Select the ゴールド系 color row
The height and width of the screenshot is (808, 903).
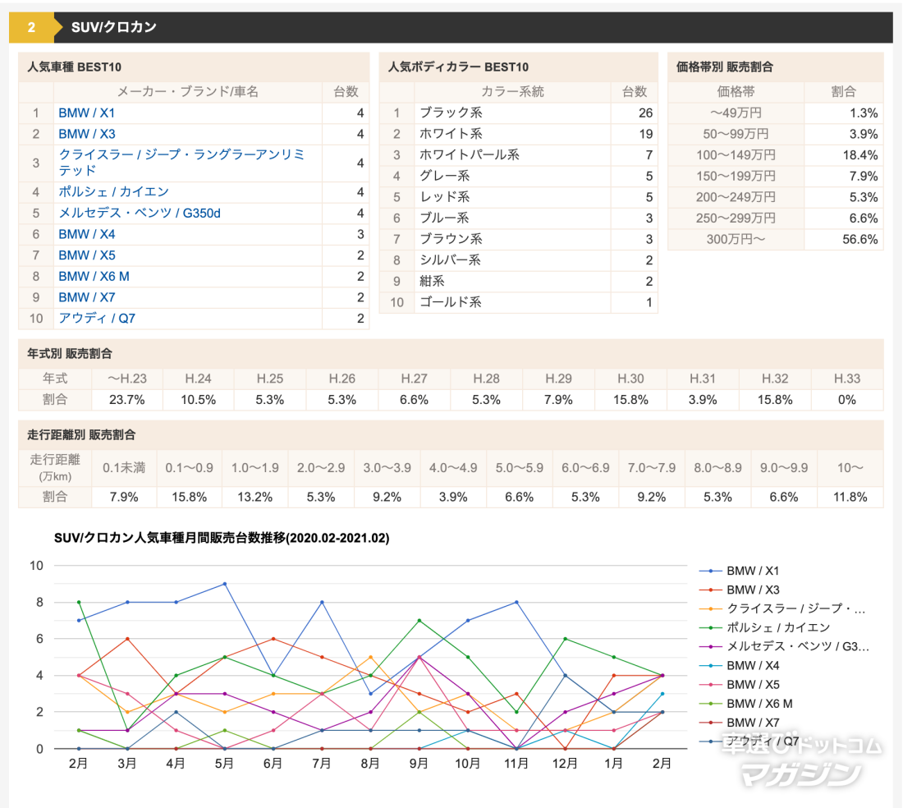click(x=518, y=302)
